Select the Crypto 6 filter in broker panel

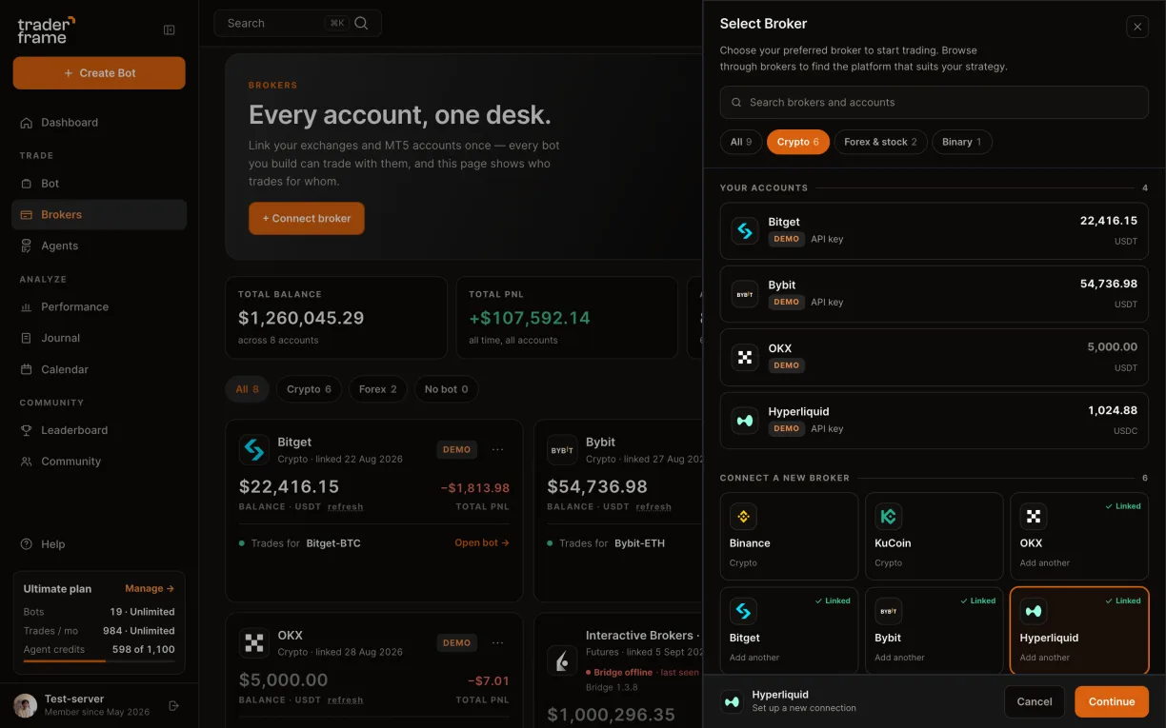pos(797,142)
